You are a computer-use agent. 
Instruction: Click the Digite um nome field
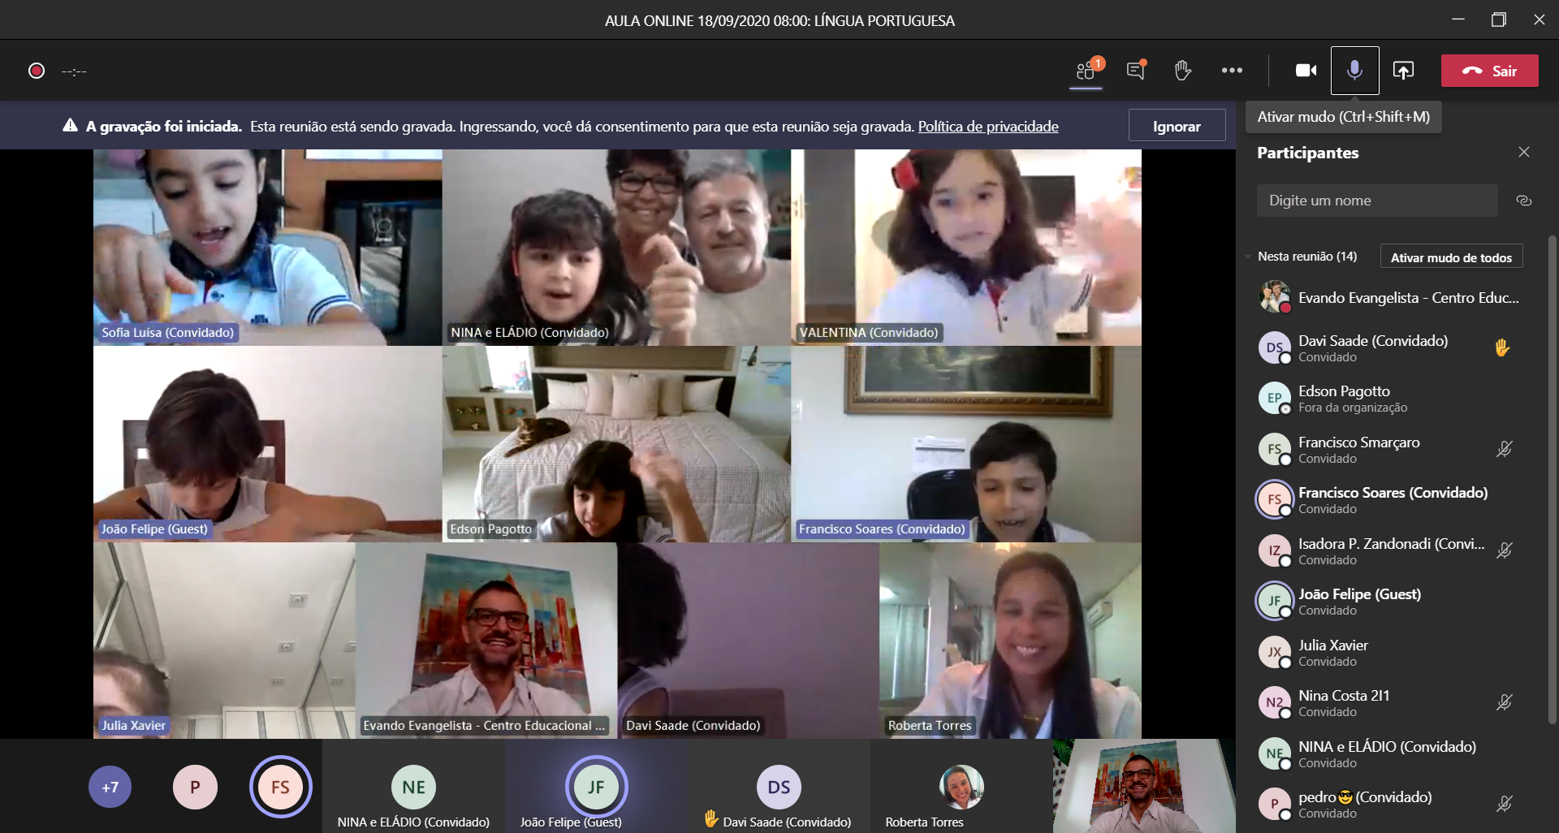[x=1377, y=201]
